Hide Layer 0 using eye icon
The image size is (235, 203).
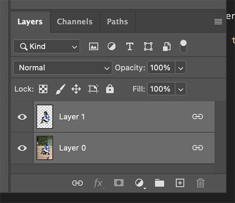click(22, 148)
